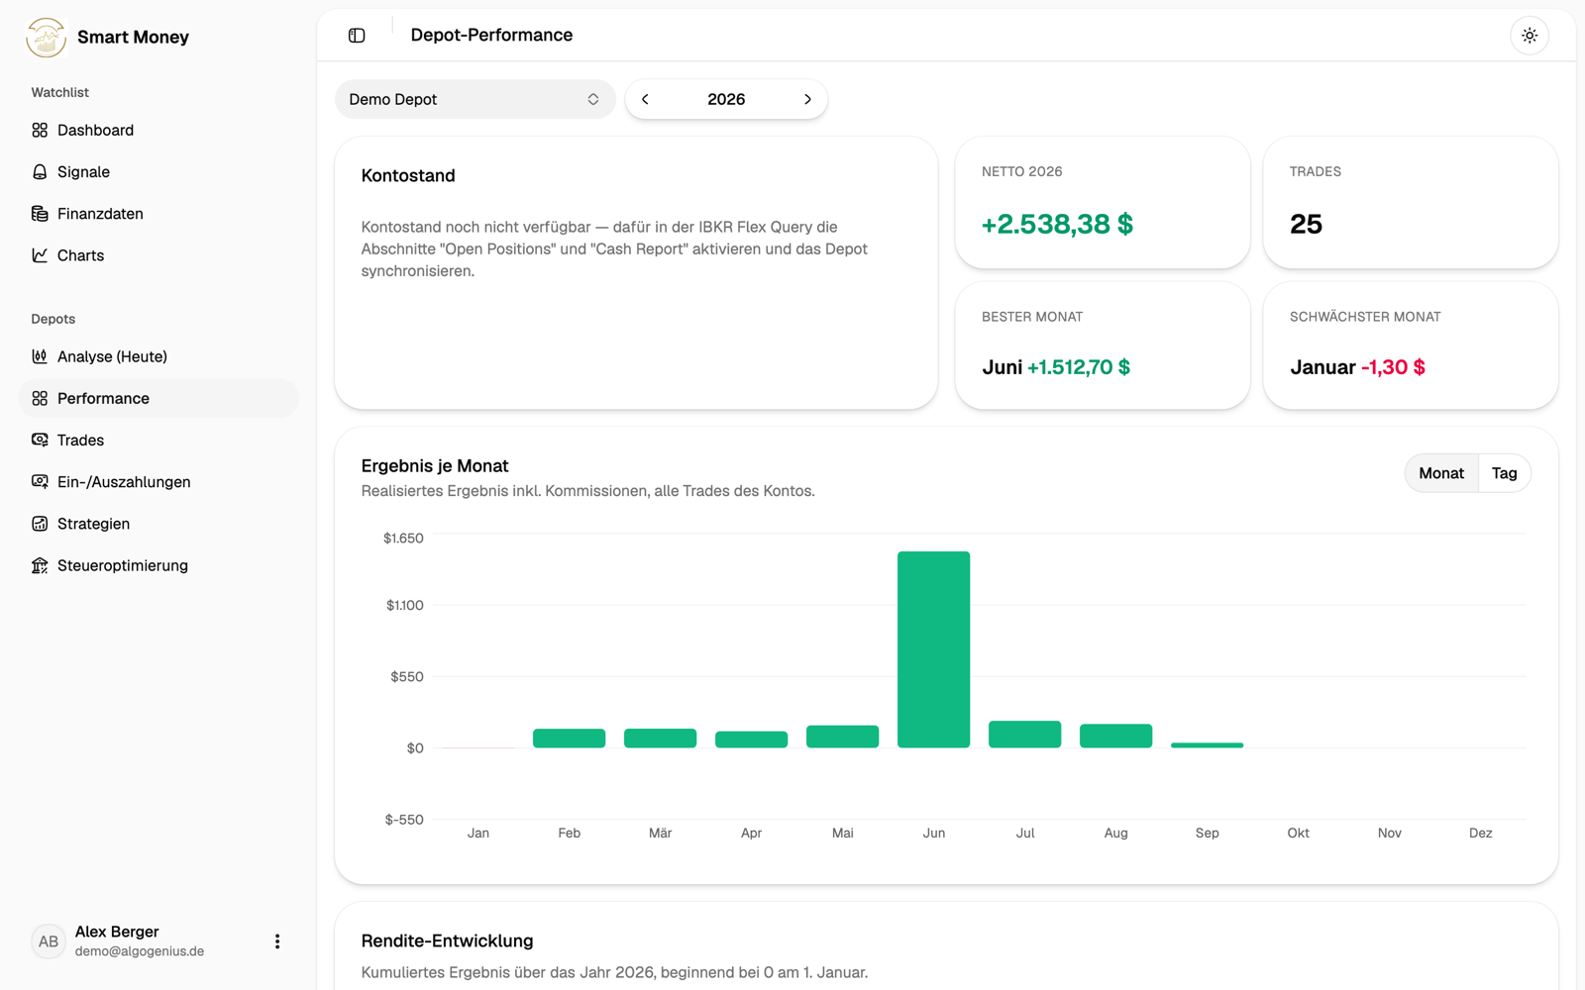The width and height of the screenshot is (1585, 990).
Task: Click the Mai bar in chart
Action: click(842, 737)
